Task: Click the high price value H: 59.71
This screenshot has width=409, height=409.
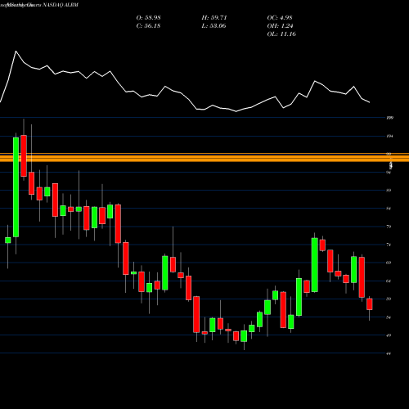Action: [x=214, y=18]
